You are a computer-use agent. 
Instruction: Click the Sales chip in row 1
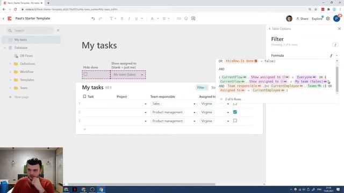click(x=156, y=103)
